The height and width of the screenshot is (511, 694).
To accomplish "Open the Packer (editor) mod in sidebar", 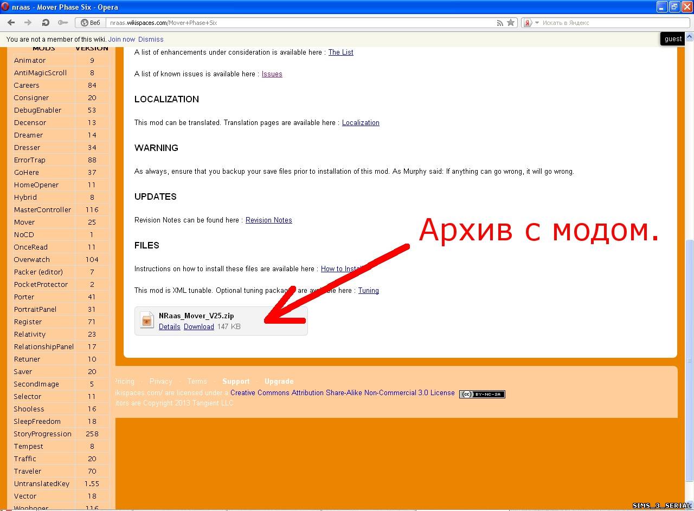I will pos(38,272).
